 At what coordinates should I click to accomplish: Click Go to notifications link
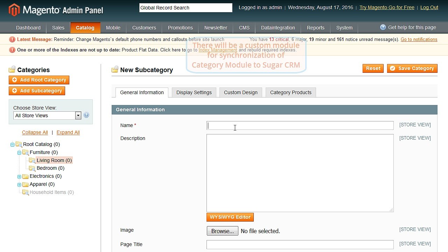(419, 40)
